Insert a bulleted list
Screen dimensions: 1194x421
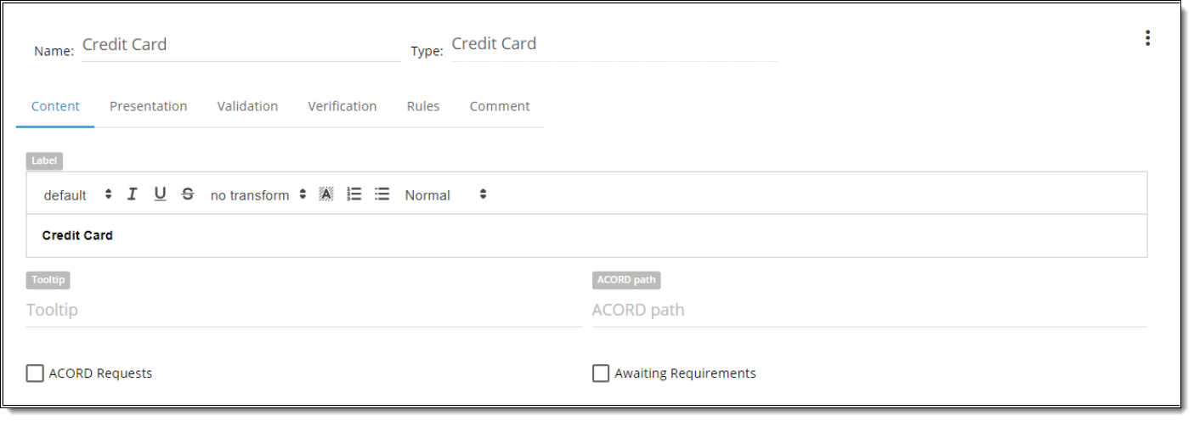pos(382,194)
